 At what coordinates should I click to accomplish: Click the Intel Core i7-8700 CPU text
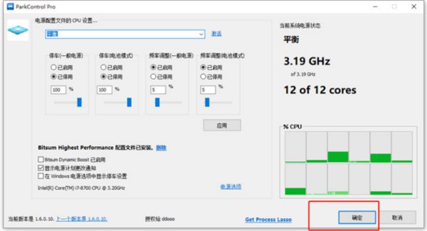click(81, 188)
